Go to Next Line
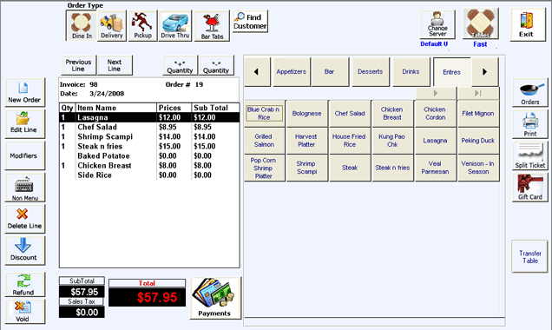 click(x=115, y=65)
